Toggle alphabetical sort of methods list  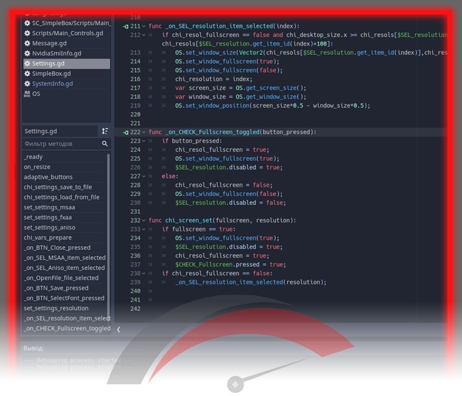(104, 131)
